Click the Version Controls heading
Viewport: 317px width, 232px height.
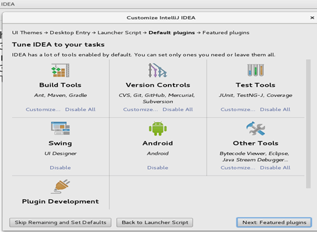click(158, 85)
